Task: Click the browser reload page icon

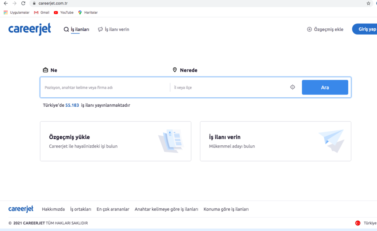Action: click(24, 3)
